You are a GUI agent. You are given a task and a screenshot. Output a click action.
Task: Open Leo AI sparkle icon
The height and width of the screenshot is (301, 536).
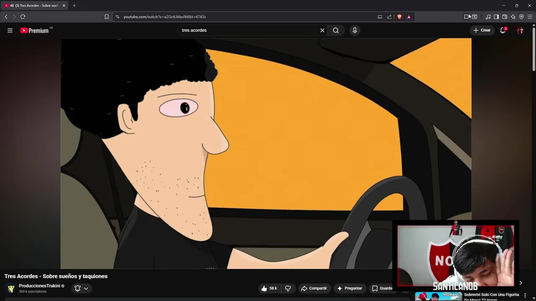513,17
